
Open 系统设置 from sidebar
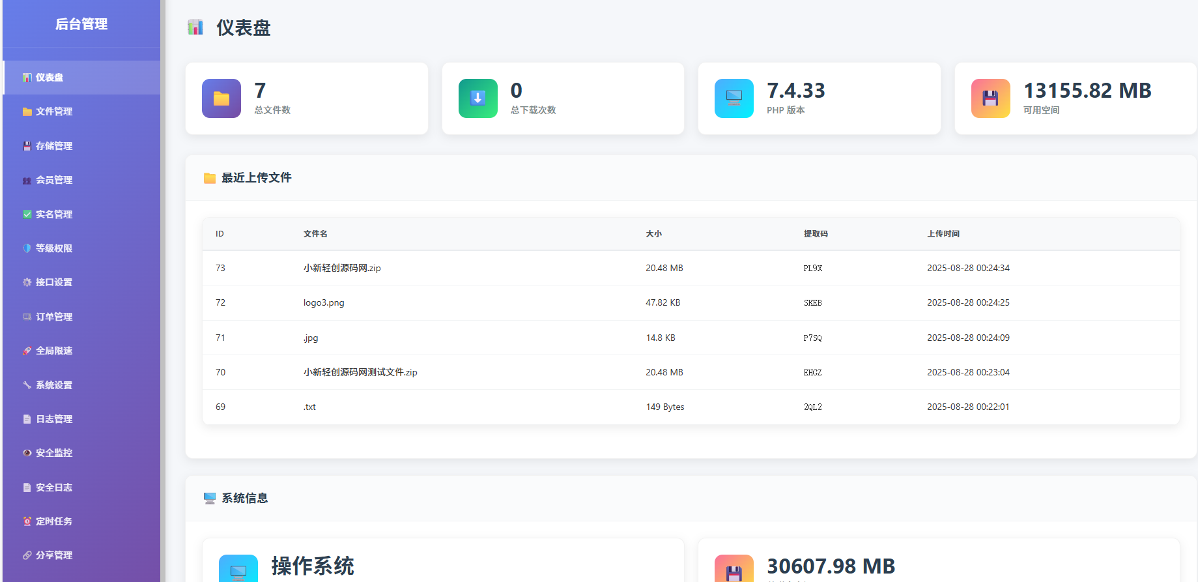81,385
